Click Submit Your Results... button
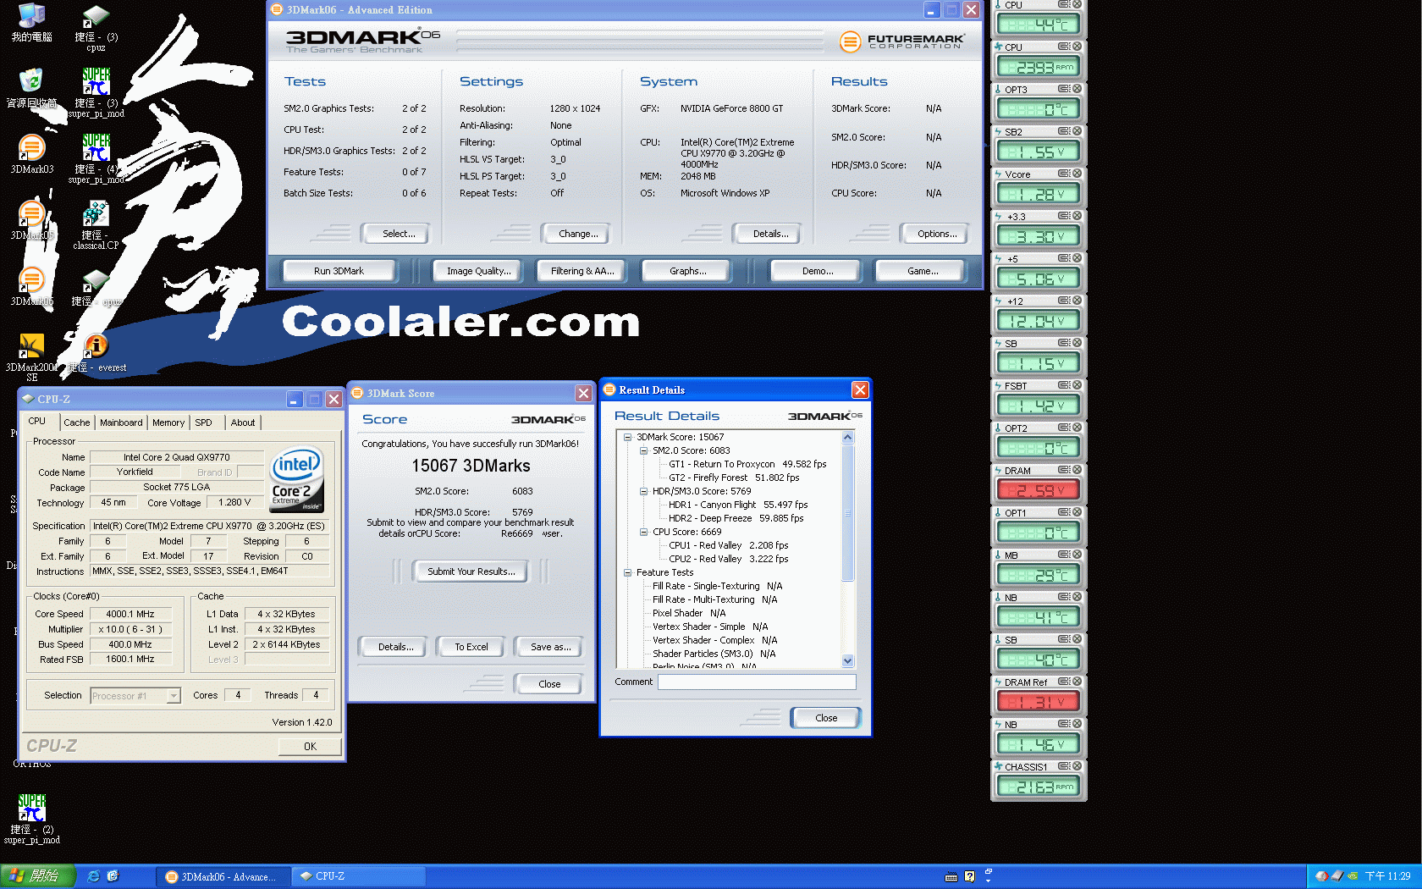This screenshot has height=889, width=1422. pos(471,571)
